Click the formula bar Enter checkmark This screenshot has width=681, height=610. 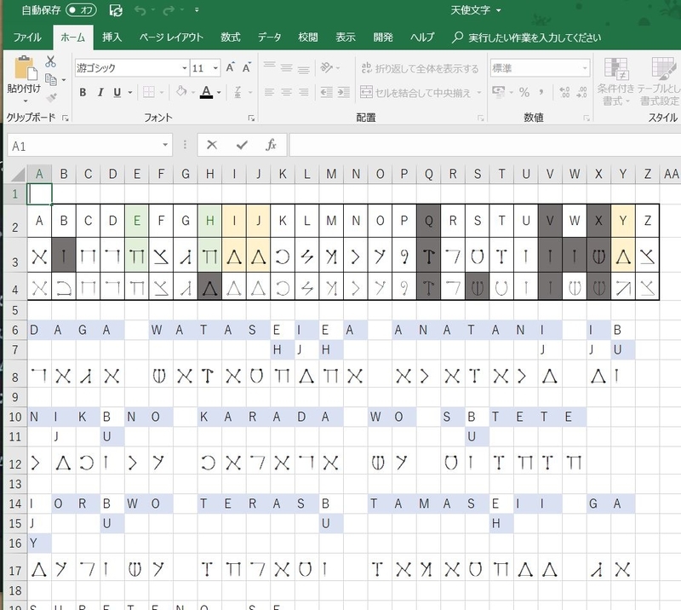[242, 145]
